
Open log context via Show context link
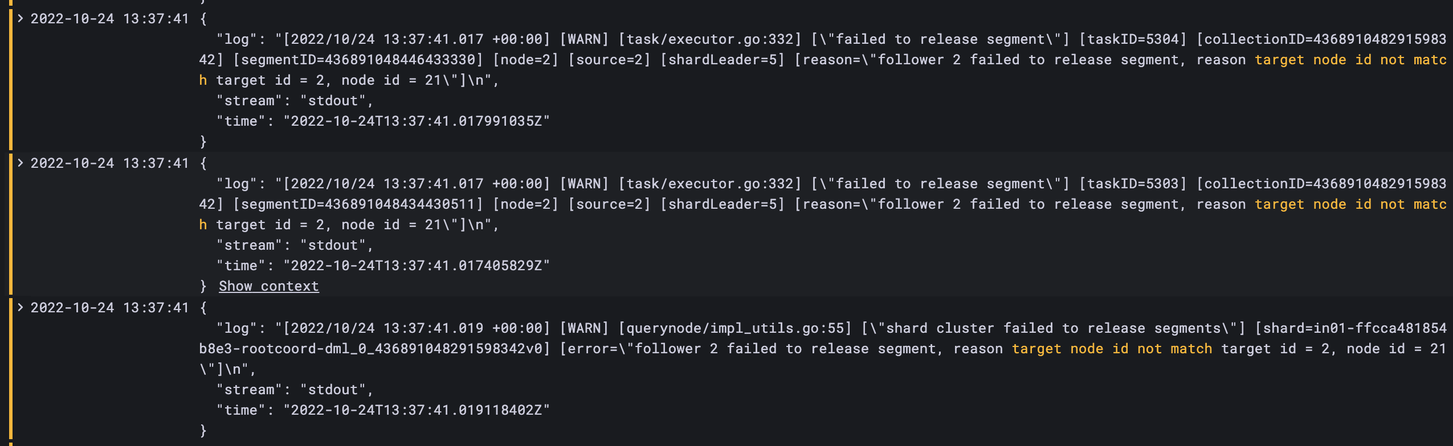(269, 286)
